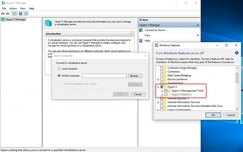Viewport: 243px width, 152px height.
Task: Check Internet Information Services checkbox
Action: click(x=162, y=102)
